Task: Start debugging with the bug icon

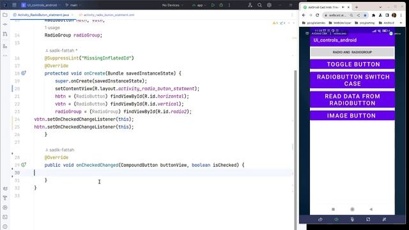Action: [x=221, y=5]
